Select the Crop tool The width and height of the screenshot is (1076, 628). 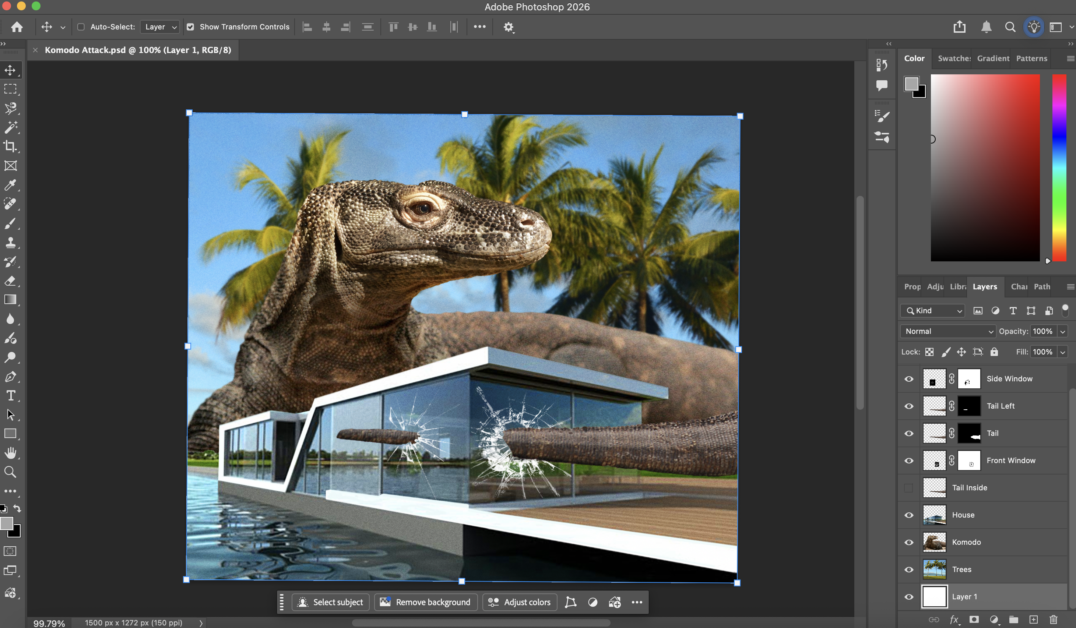click(10, 147)
